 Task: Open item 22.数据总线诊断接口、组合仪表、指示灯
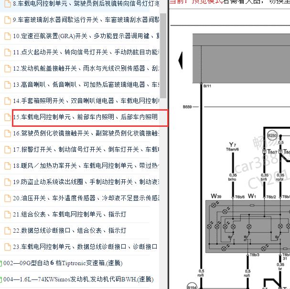point(70,230)
